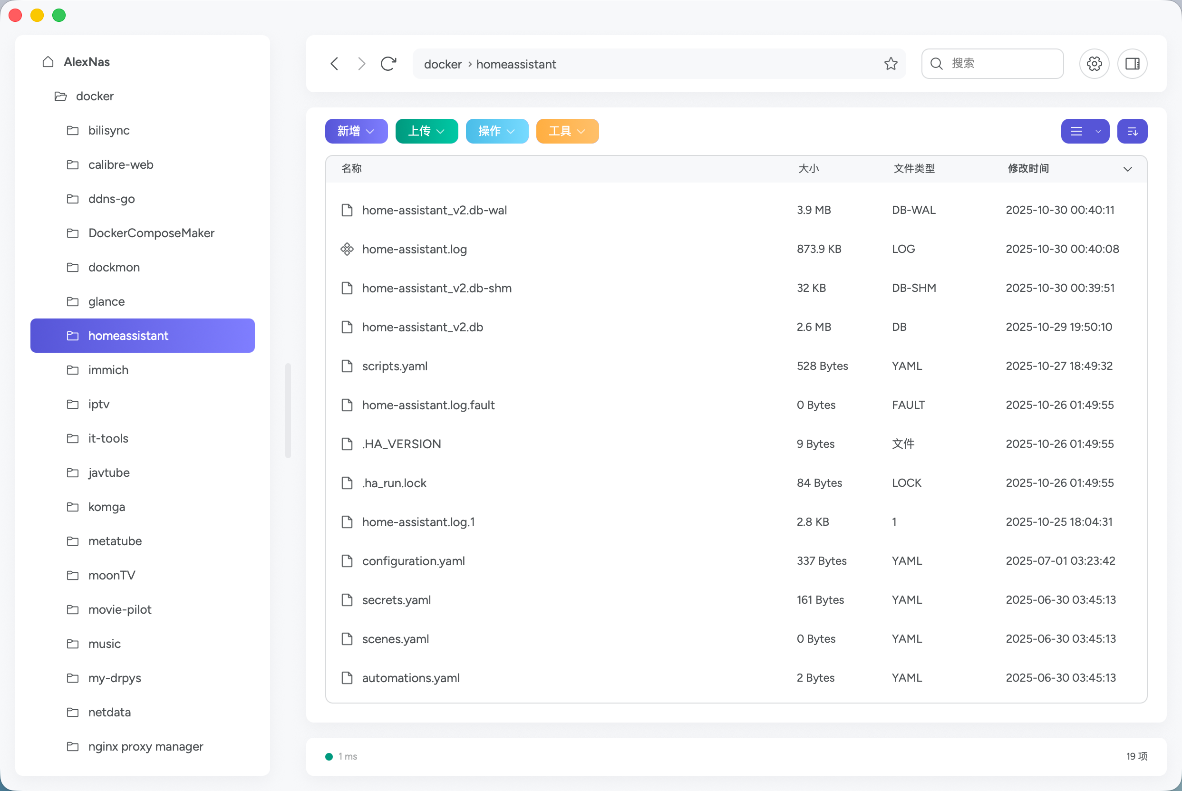Open the 上传 dropdown menu

click(x=426, y=131)
